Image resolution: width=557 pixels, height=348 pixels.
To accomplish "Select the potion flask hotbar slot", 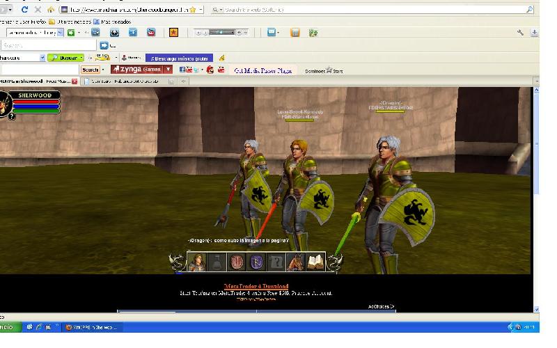I will [217, 262].
